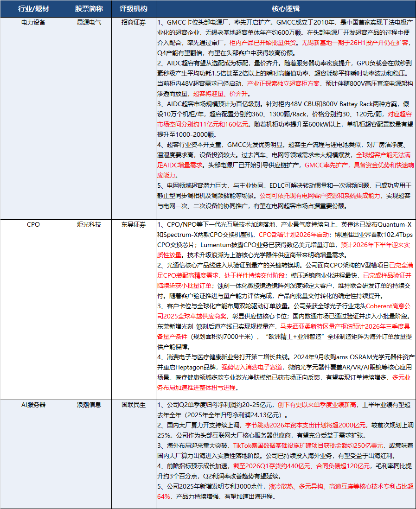The width and height of the screenshot is (416, 509).
Task: Click the line starting 1、公司Q2单季度归母净利润
Action: 284,405
